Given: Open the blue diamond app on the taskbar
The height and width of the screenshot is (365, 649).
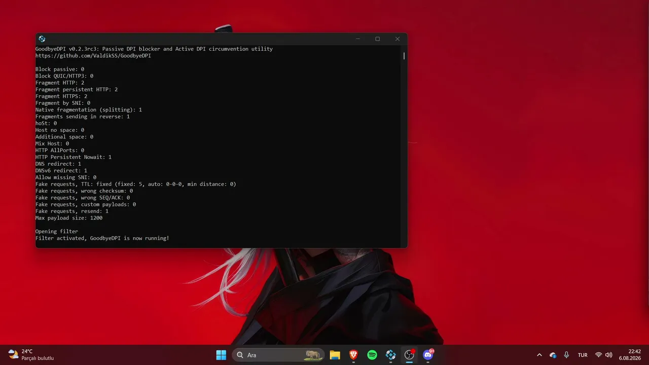Looking at the screenshot, I should coord(390,355).
